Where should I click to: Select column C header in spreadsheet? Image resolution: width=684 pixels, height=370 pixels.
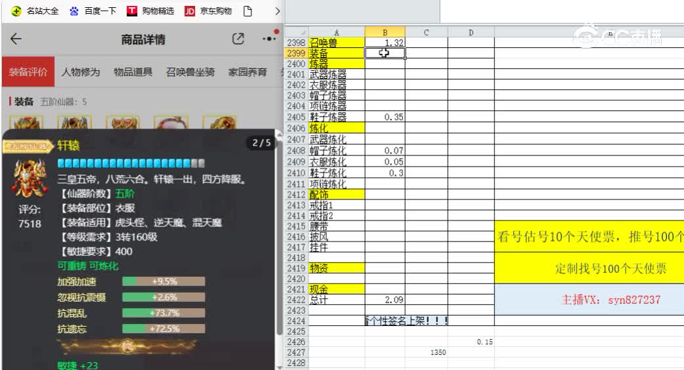point(426,32)
